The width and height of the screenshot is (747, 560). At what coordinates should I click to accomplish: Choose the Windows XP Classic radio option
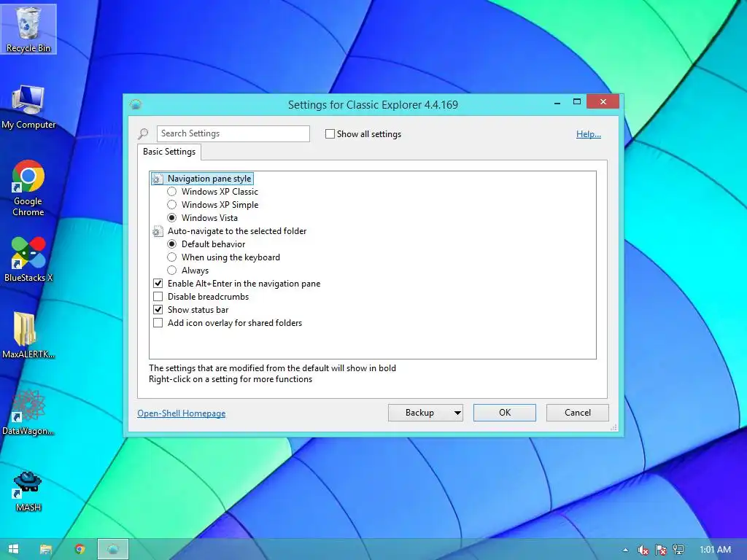[172, 192]
